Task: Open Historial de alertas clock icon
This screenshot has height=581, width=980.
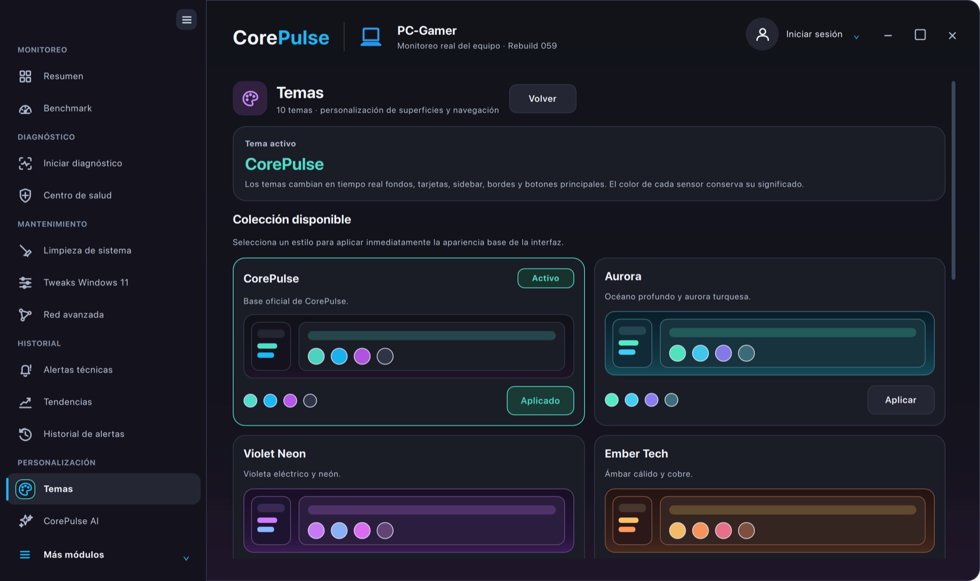Action: 25,434
